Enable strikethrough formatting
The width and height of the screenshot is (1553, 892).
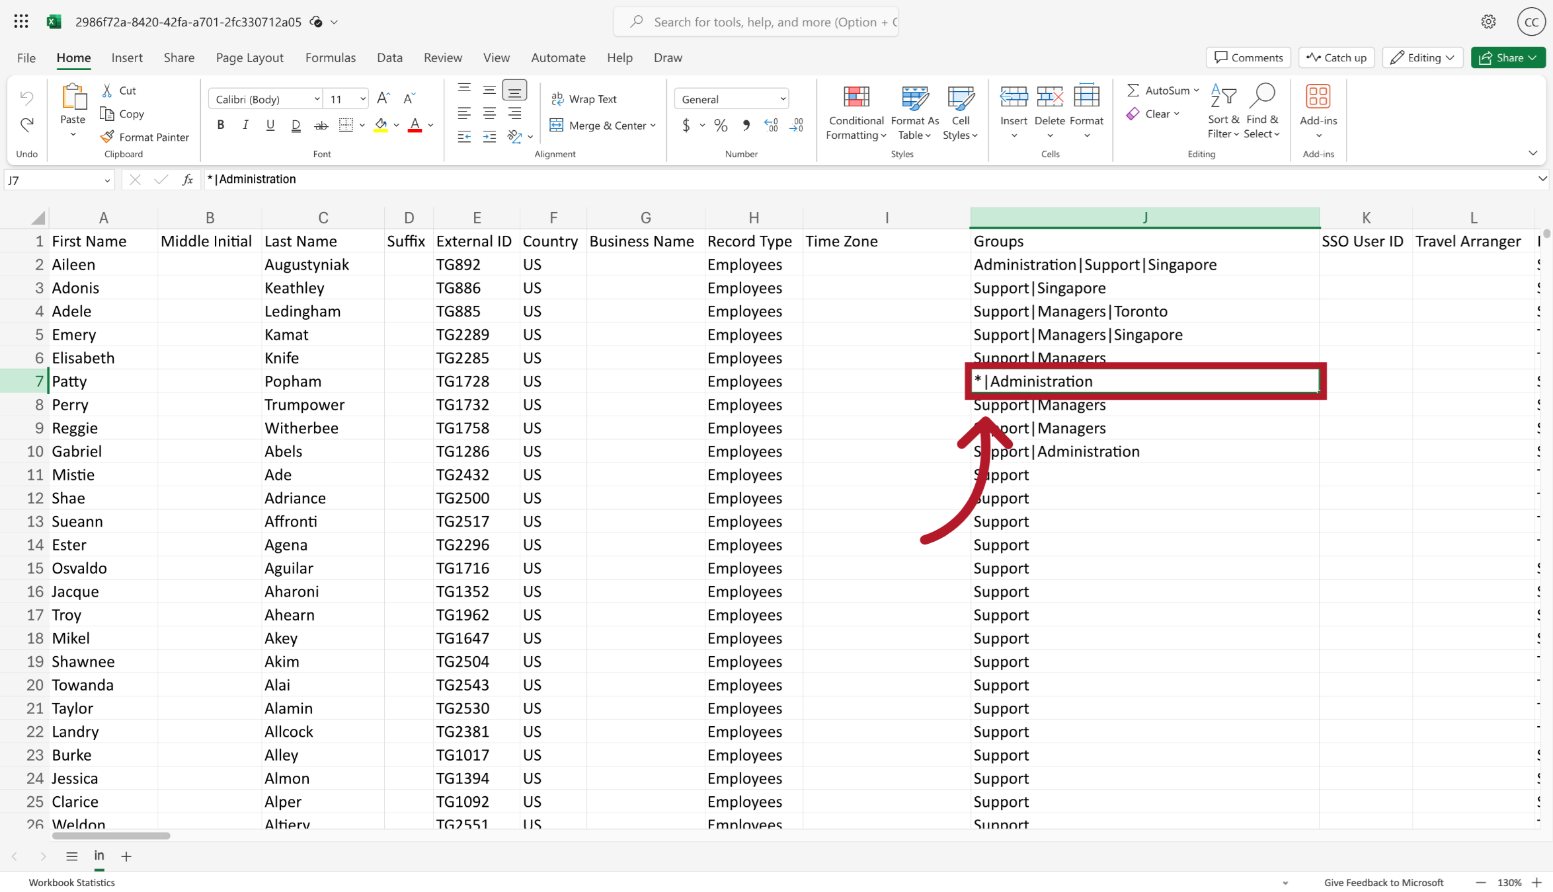coord(321,125)
